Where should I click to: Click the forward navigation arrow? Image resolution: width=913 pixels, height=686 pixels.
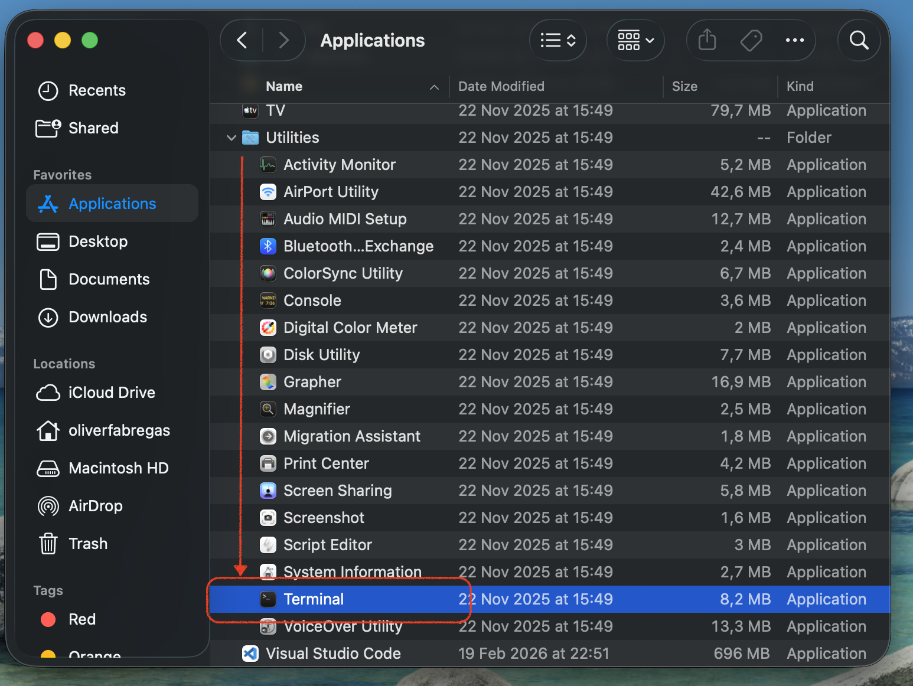(284, 40)
